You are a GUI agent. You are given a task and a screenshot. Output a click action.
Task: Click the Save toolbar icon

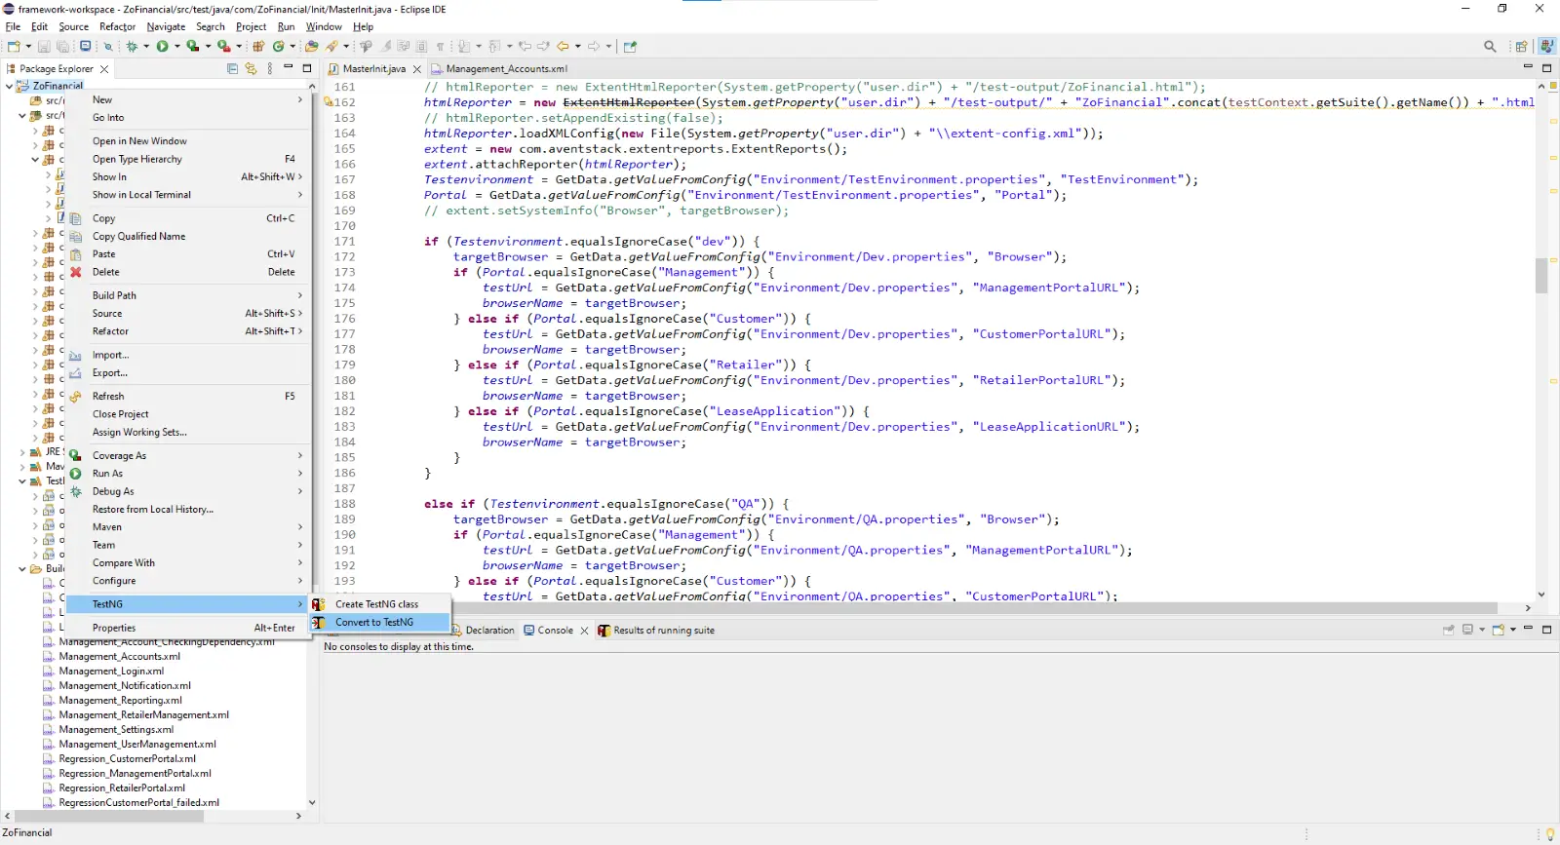(x=46, y=46)
